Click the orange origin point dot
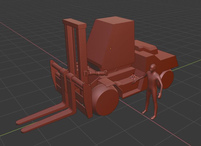This screenshot has height=146, width=201. click(111, 49)
